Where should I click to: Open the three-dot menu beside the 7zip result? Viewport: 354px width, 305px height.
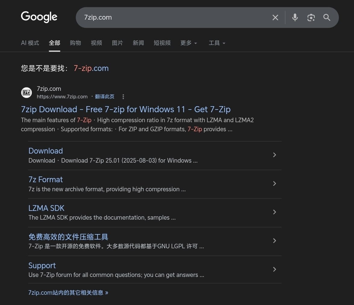[123, 97]
